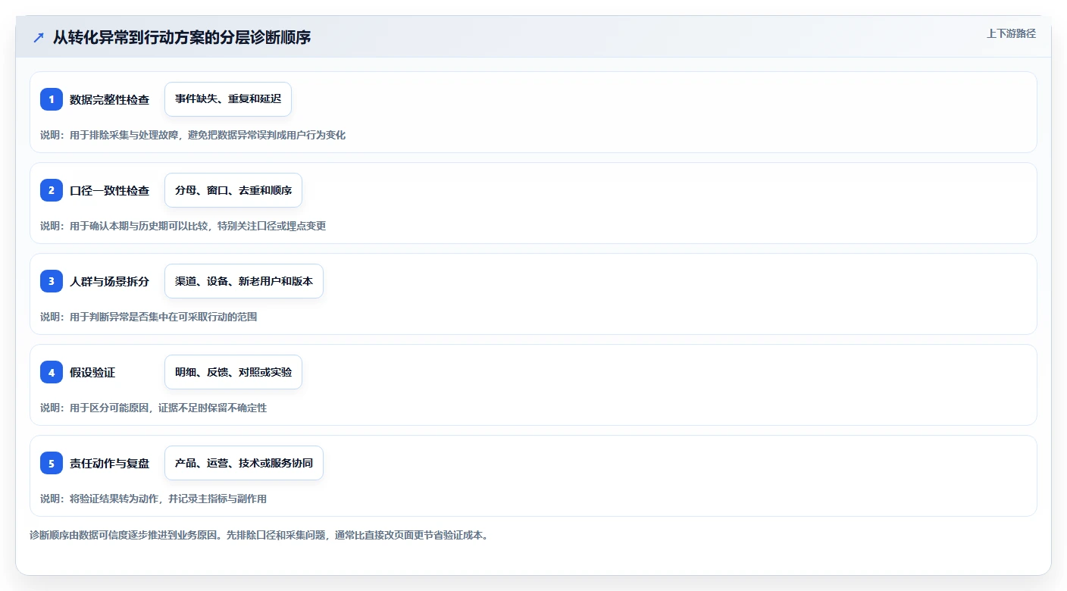Click step number 5 badge
This screenshot has width=1067, height=591.
(x=52, y=463)
